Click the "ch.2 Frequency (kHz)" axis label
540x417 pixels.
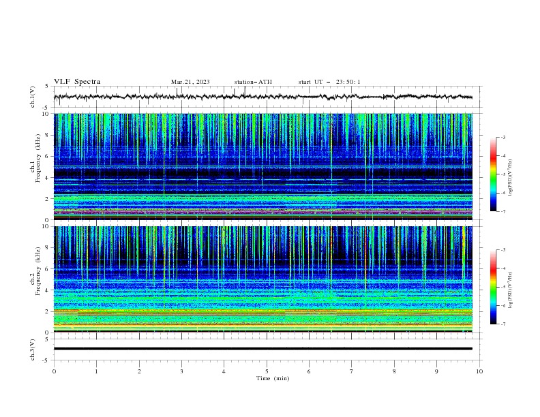[x=35, y=271]
